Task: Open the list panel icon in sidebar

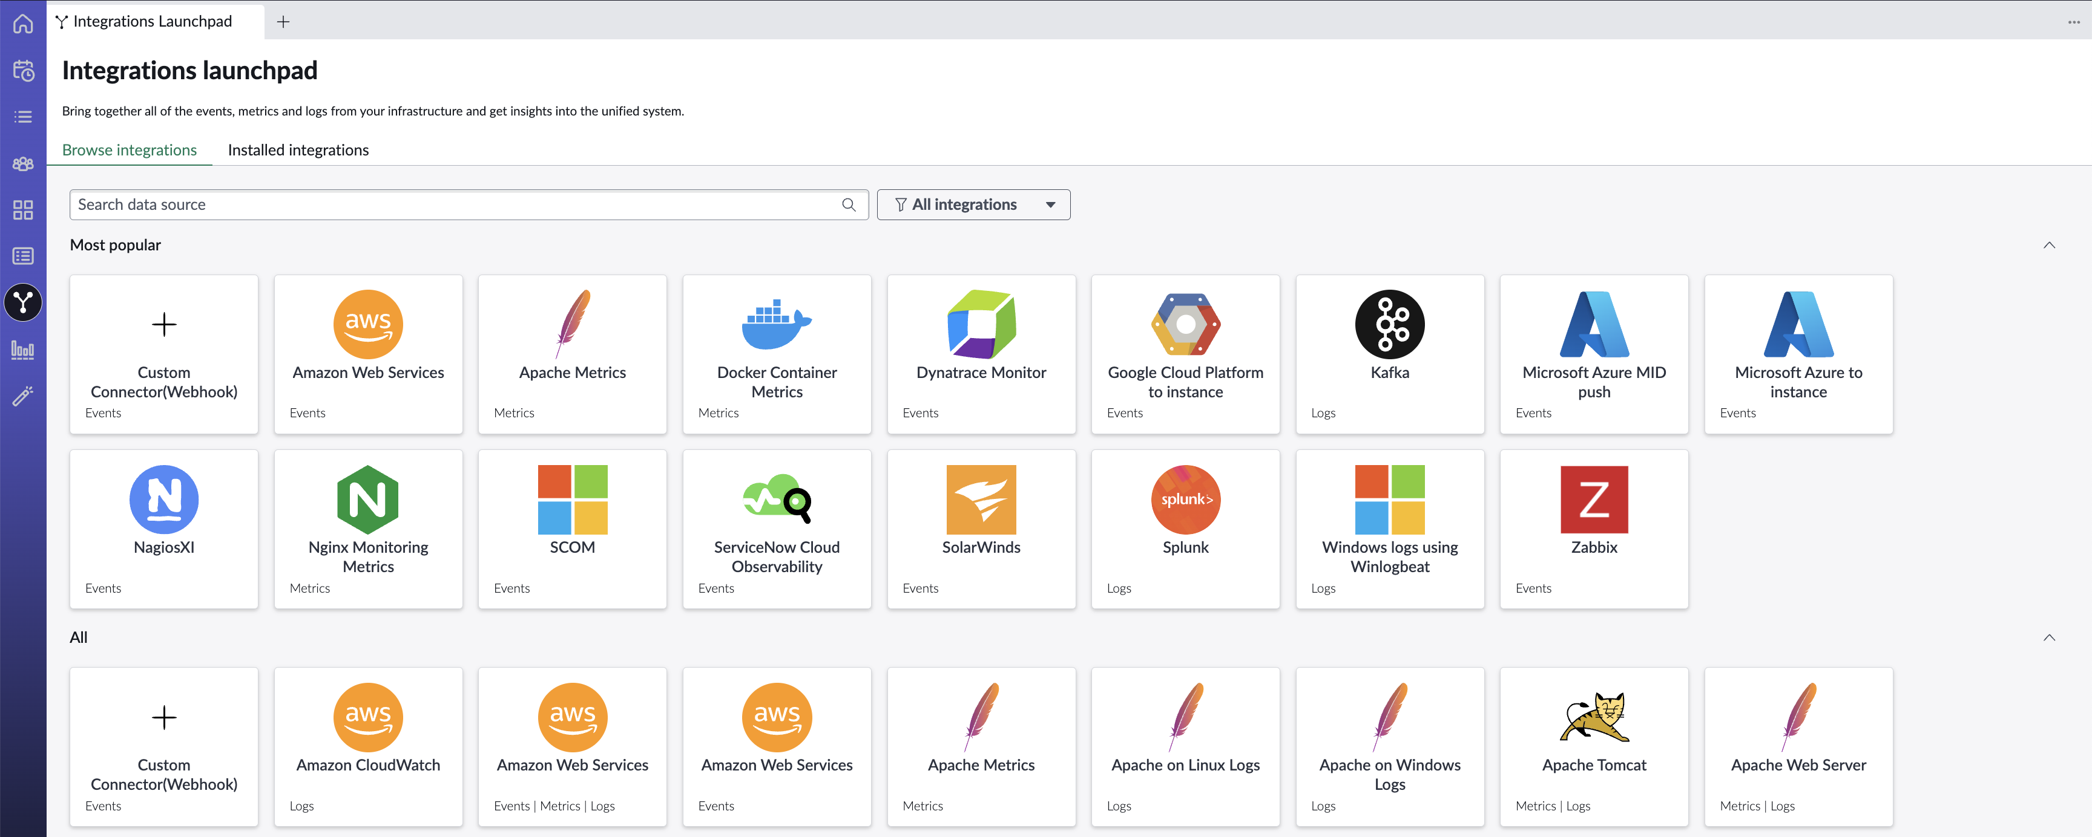Action: click(23, 256)
